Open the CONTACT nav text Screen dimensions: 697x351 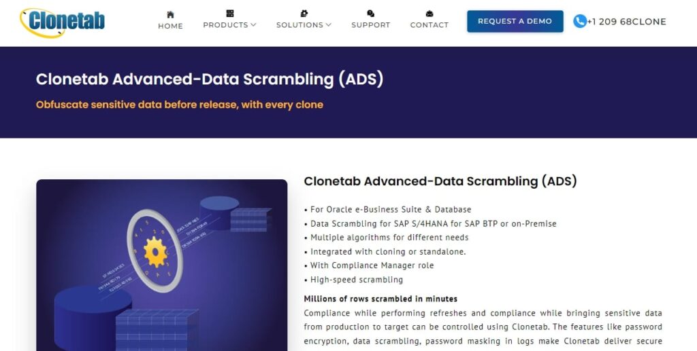[x=429, y=25]
